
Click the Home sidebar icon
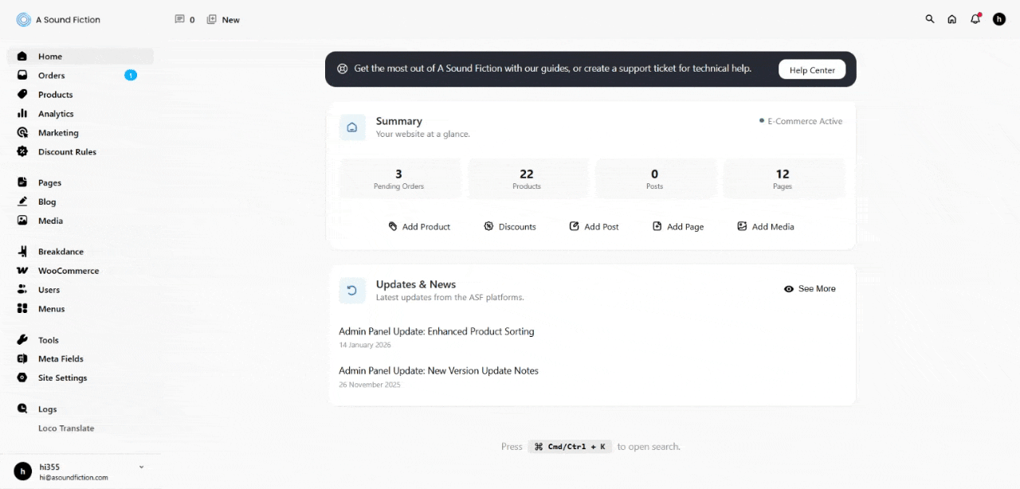(22, 57)
